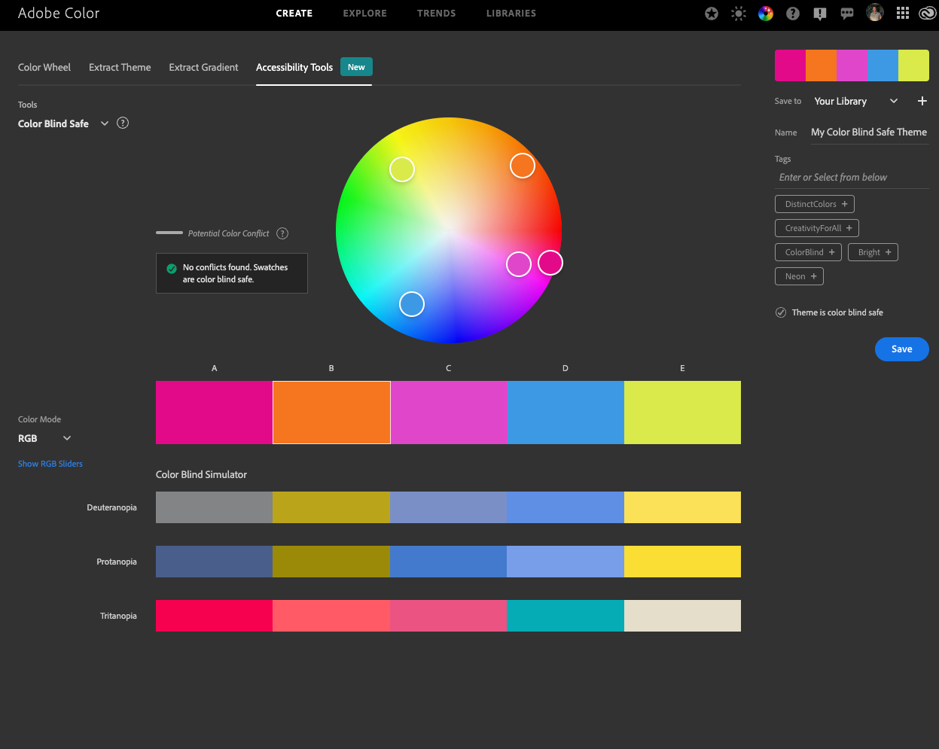Open the Creative Cloud icon
Screen dimensions: 939x749
(927, 14)
